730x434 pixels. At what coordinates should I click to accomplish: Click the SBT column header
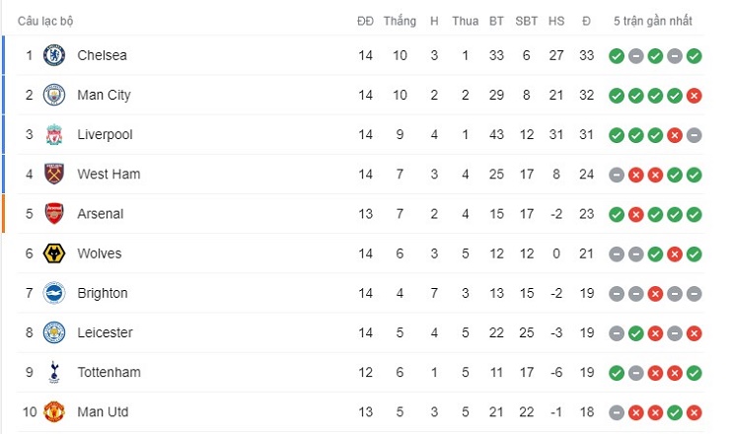coord(527,21)
